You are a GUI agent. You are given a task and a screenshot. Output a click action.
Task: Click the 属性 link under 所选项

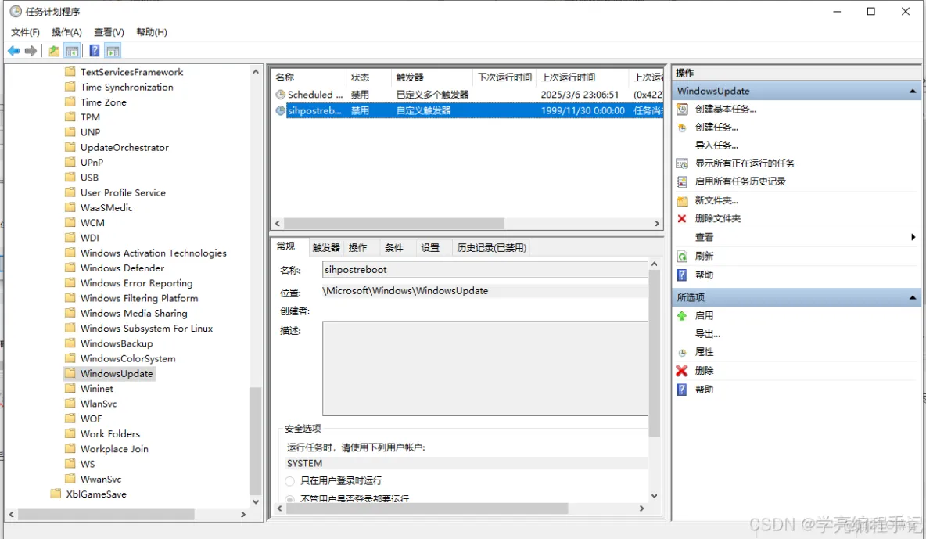pyautogui.click(x=703, y=351)
